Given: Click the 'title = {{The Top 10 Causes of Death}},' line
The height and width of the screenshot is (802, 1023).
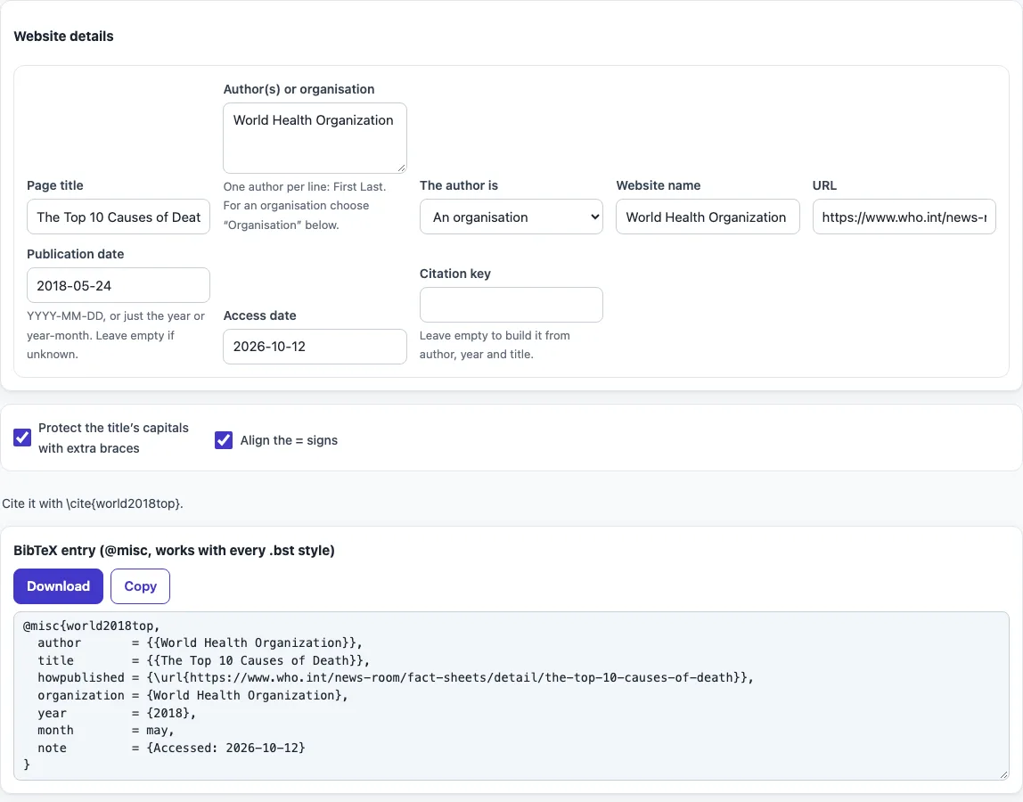Looking at the screenshot, I should tap(203, 661).
